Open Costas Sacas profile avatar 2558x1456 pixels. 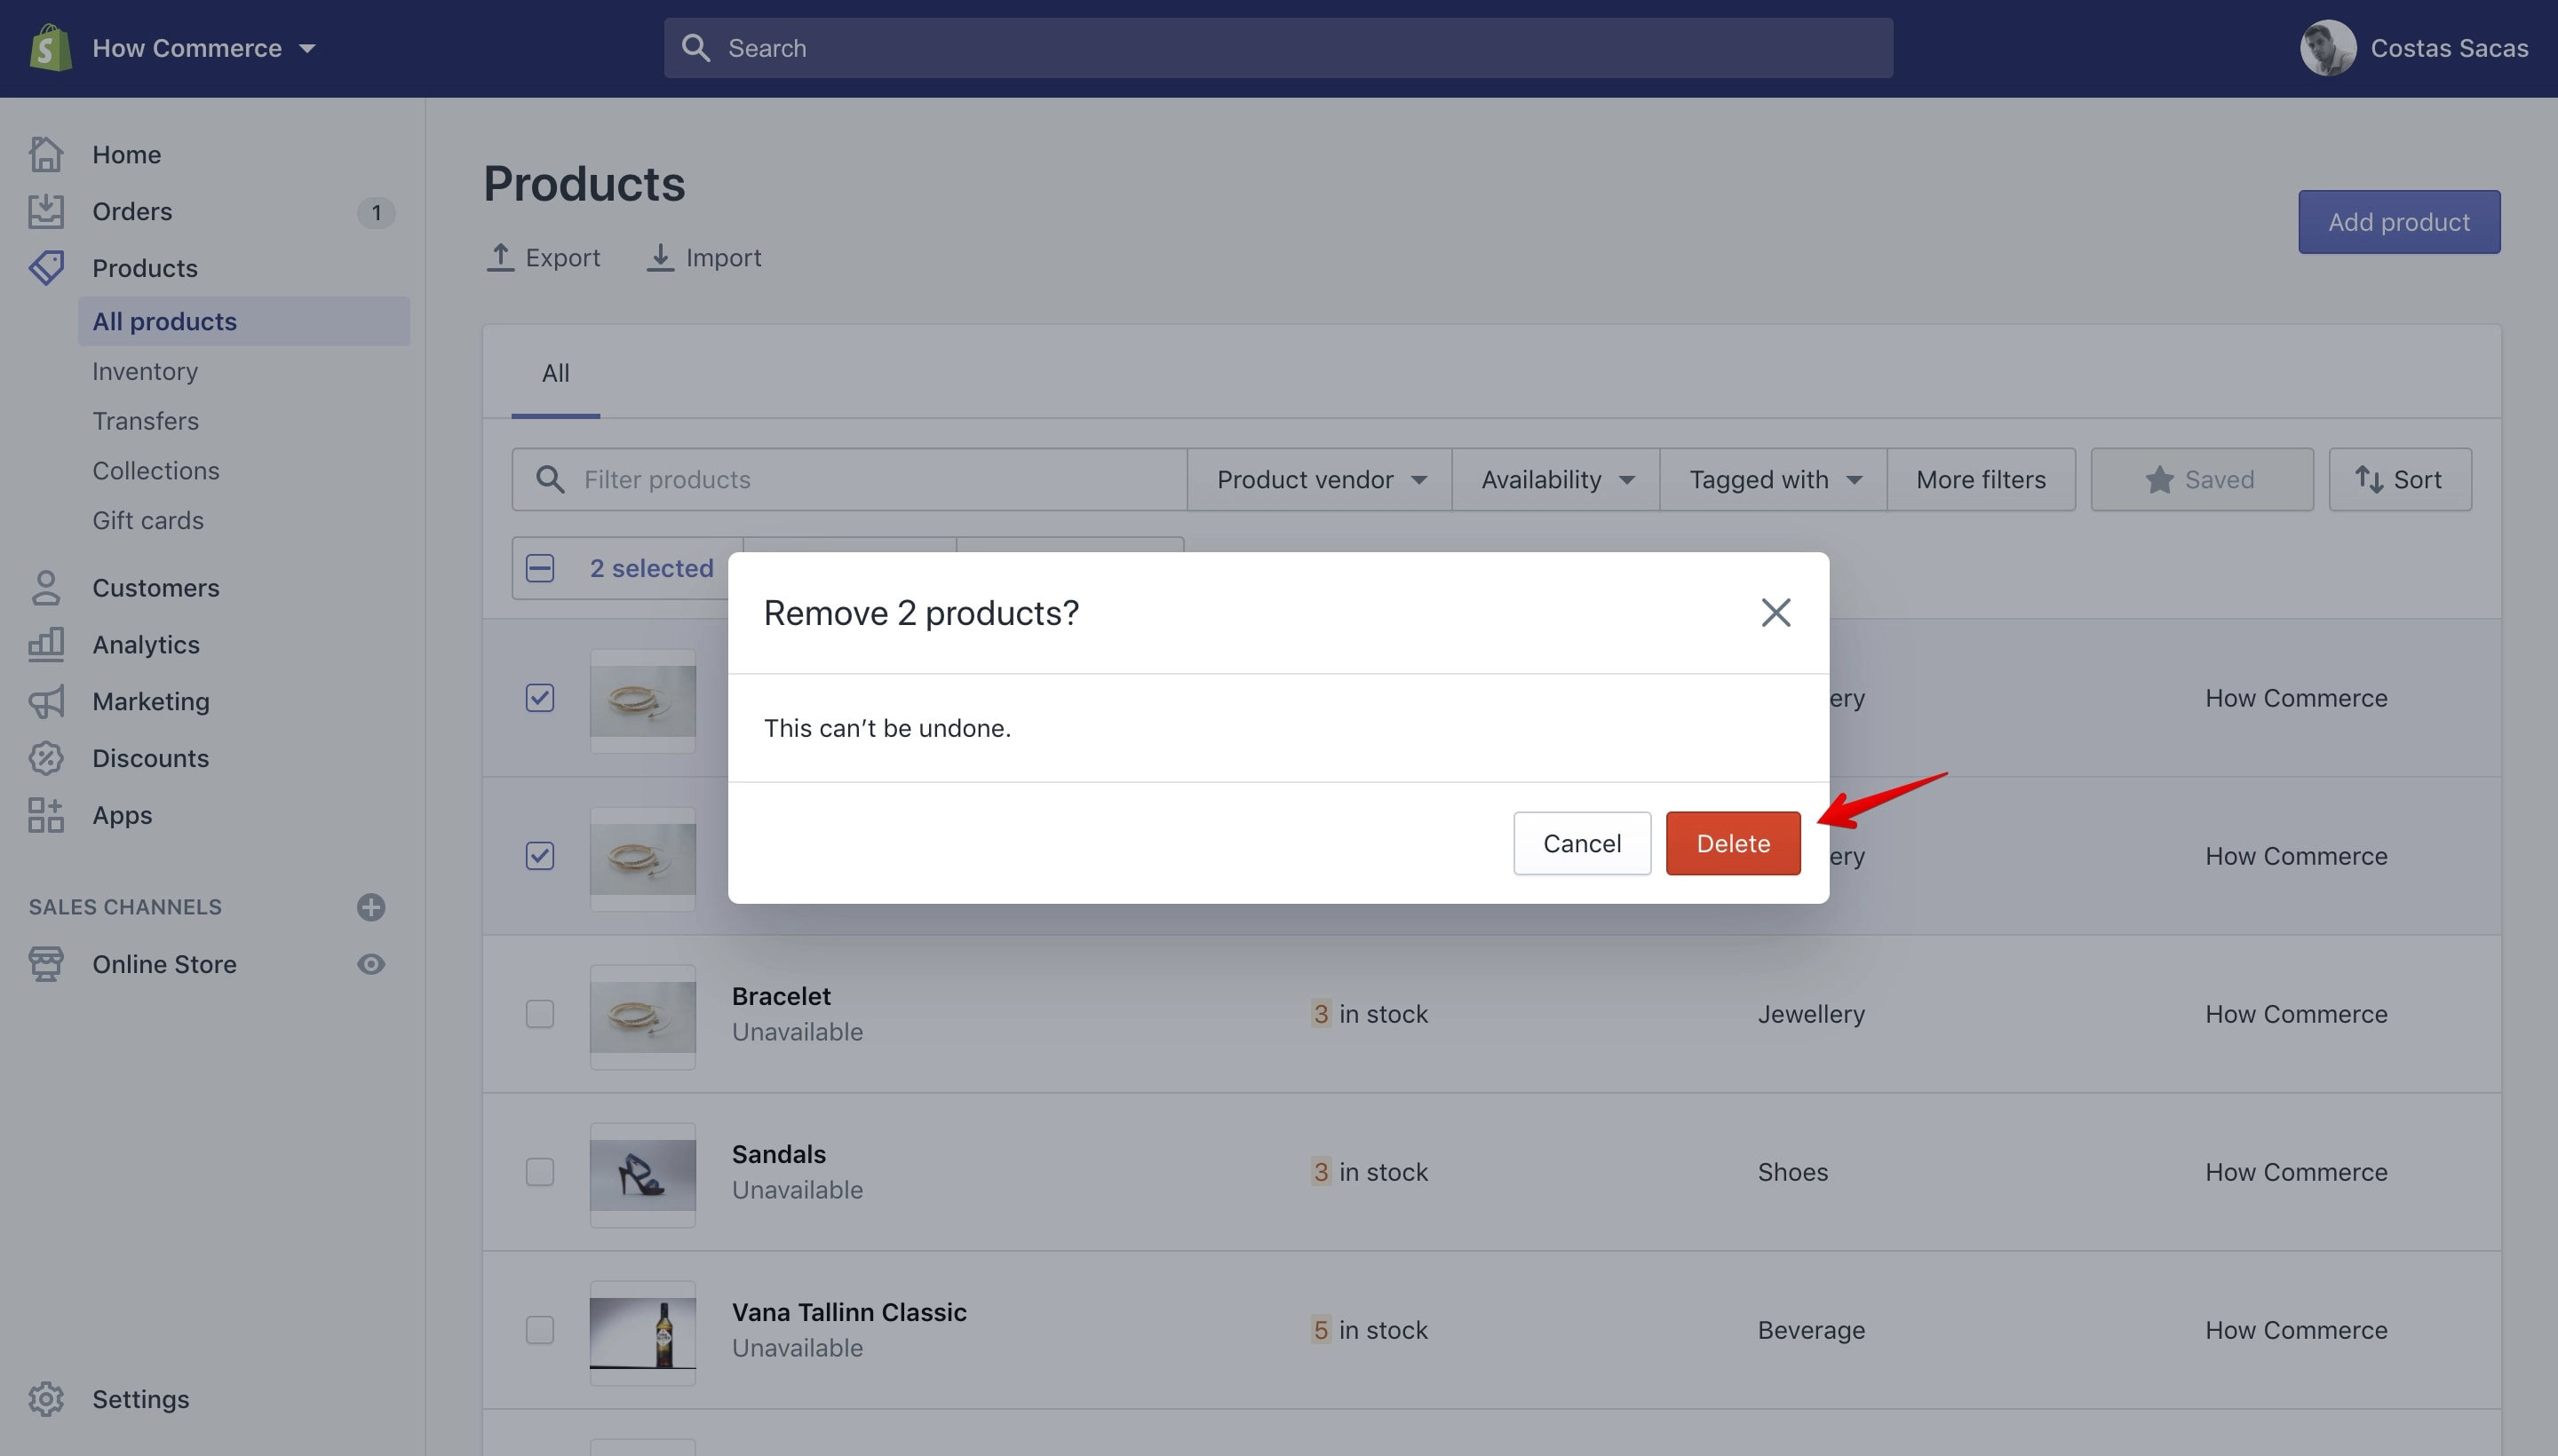(x=2327, y=48)
